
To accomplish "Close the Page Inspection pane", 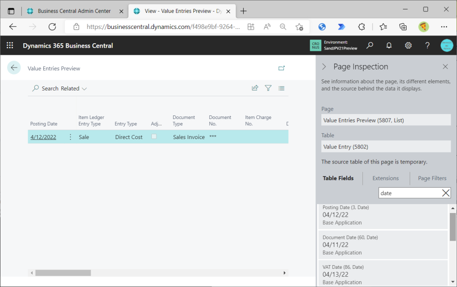I will (445, 67).
